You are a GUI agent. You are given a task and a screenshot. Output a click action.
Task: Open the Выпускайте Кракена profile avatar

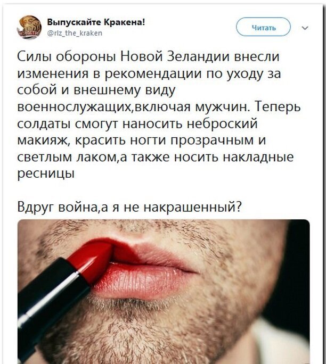29,27
